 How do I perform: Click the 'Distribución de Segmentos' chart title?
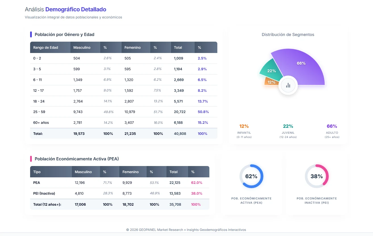[288, 35]
